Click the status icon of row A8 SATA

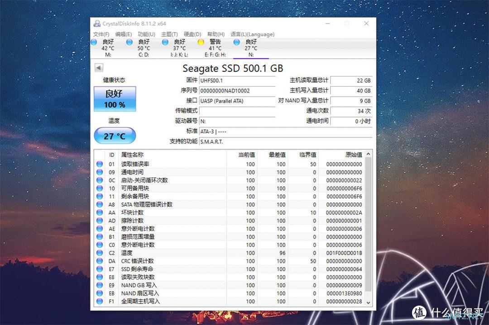tap(100, 204)
